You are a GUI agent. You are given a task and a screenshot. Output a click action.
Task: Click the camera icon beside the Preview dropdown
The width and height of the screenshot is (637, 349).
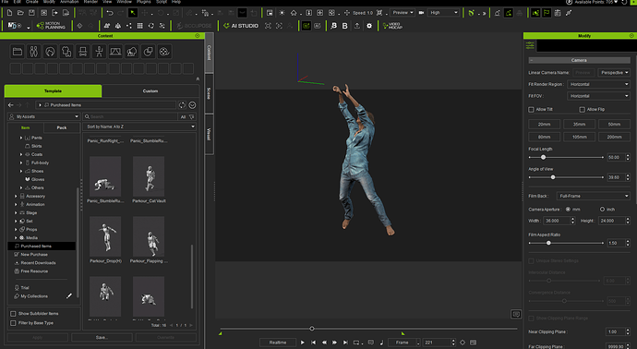coord(421,13)
